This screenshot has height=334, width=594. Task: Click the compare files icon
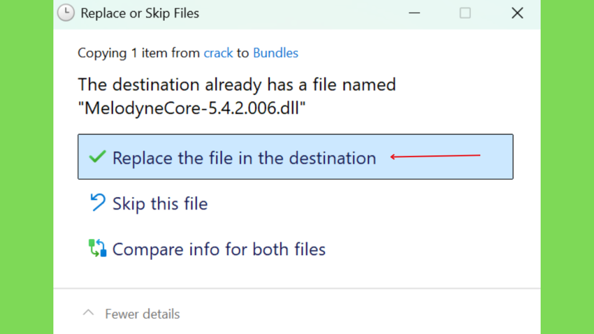coord(97,248)
